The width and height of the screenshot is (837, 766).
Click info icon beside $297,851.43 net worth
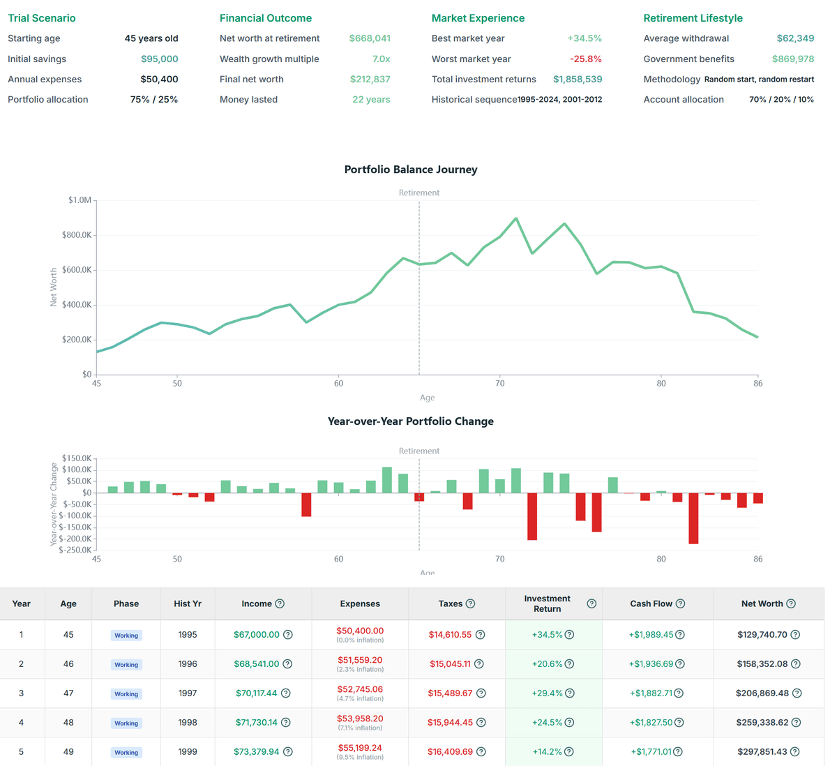pyautogui.click(x=795, y=752)
